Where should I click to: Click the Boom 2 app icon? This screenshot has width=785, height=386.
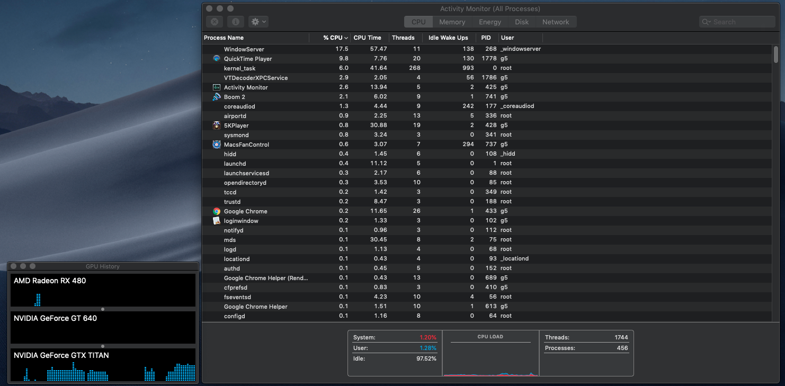pos(217,97)
